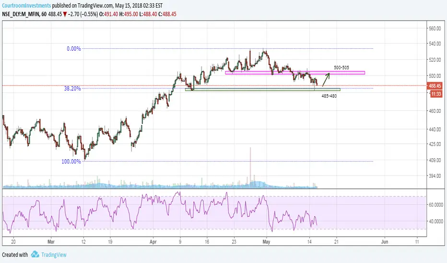Click the red down-triangle price change indicator
This screenshot has width=447, height=263.
(65, 14)
